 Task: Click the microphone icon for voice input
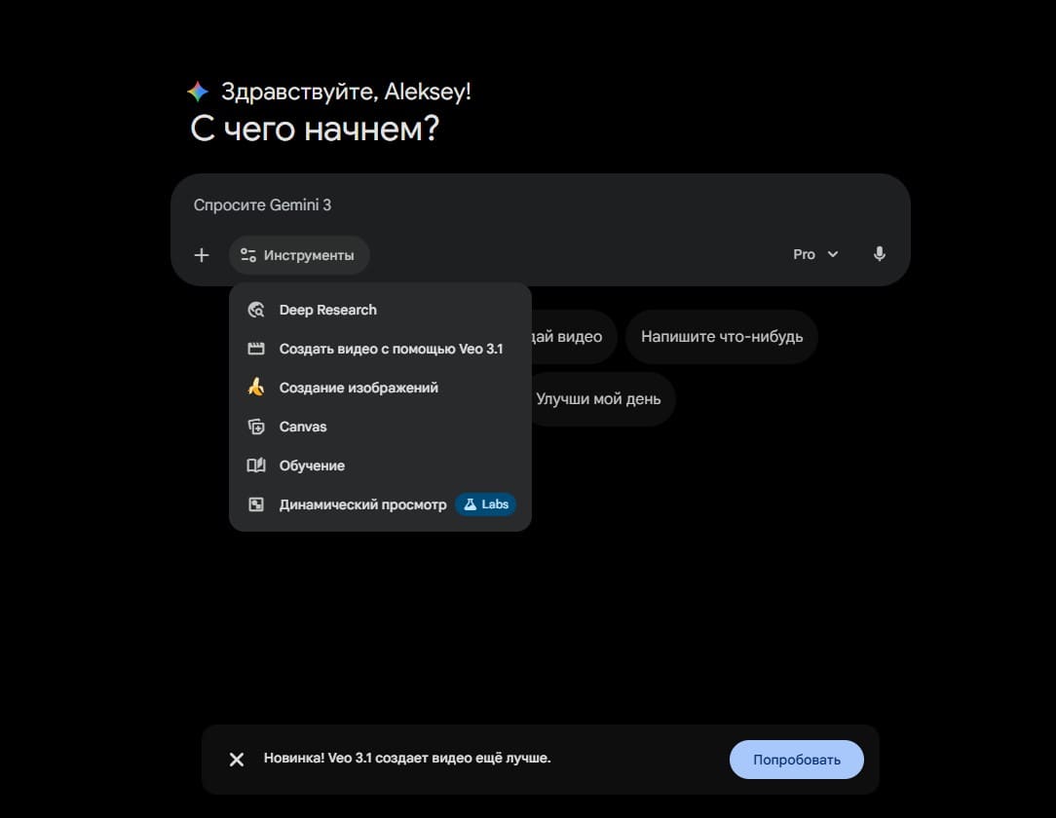pyautogui.click(x=879, y=253)
